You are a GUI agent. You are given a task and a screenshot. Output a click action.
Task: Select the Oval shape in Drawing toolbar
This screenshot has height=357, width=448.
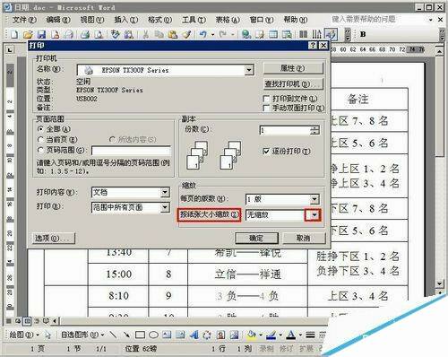[x=153, y=335]
